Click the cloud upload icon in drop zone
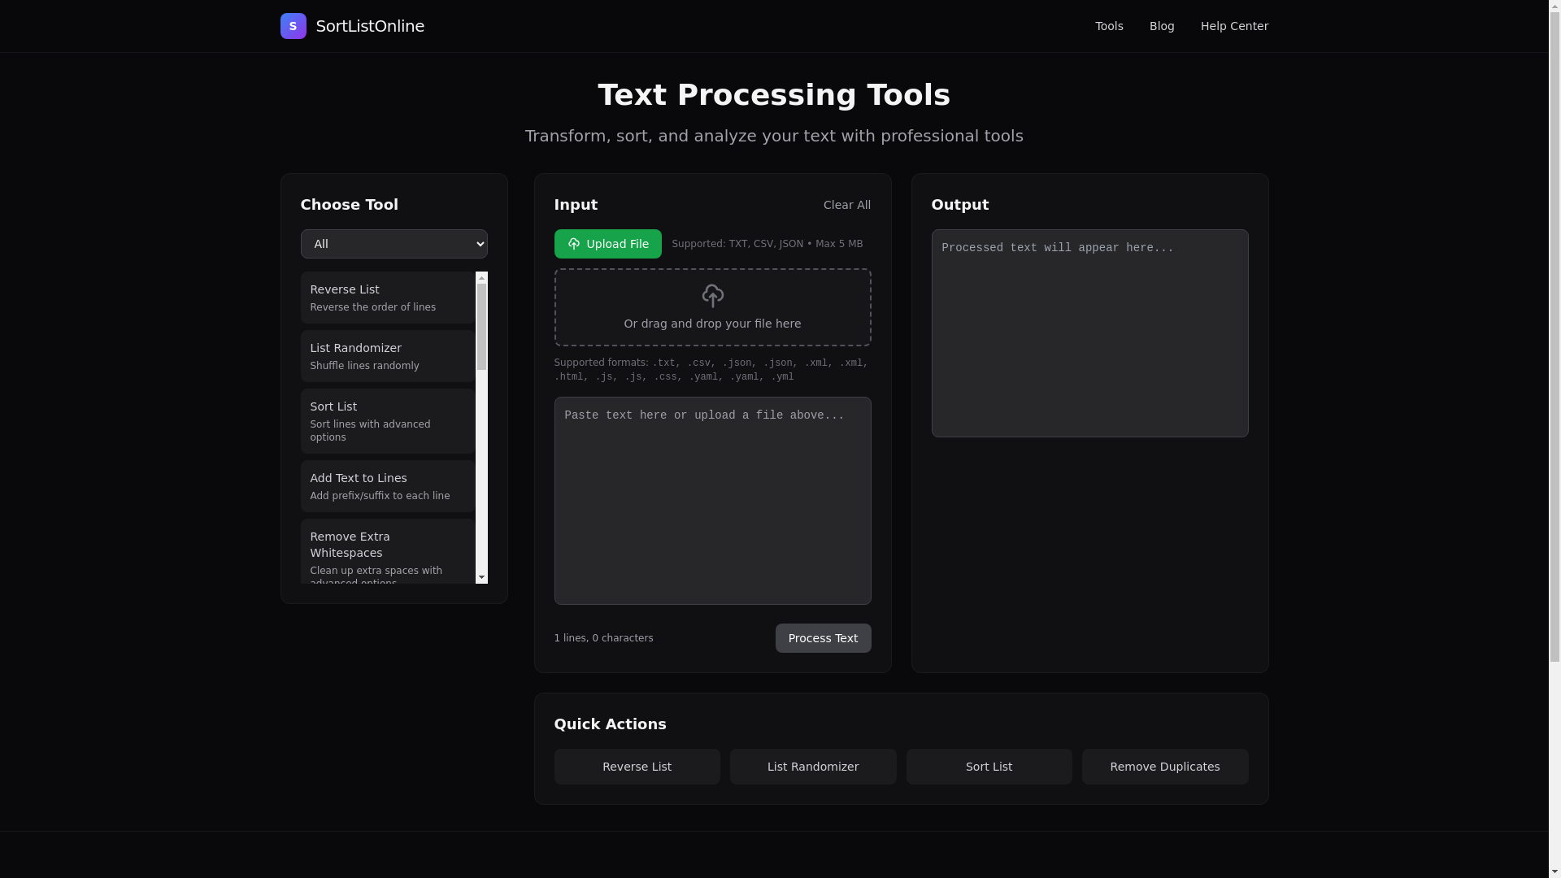1561x878 pixels. point(712,296)
